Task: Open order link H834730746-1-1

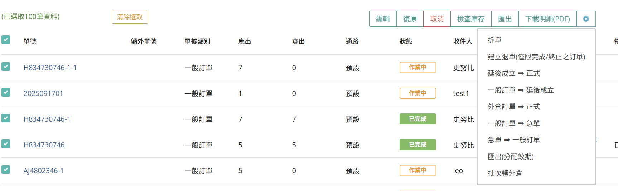Action: tap(50, 68)
